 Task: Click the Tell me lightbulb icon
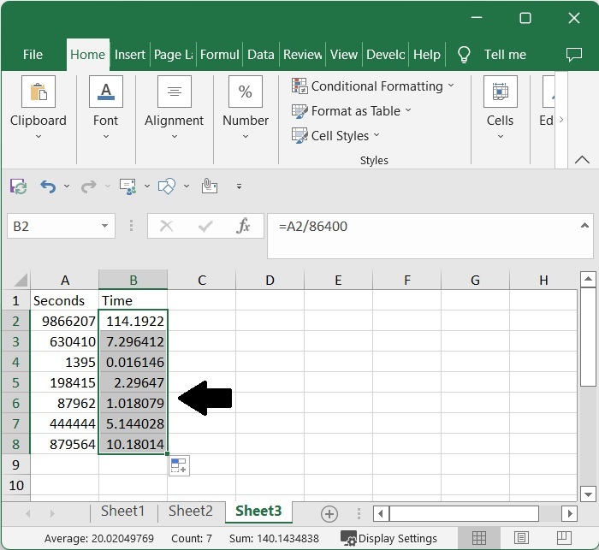point(464,55)
